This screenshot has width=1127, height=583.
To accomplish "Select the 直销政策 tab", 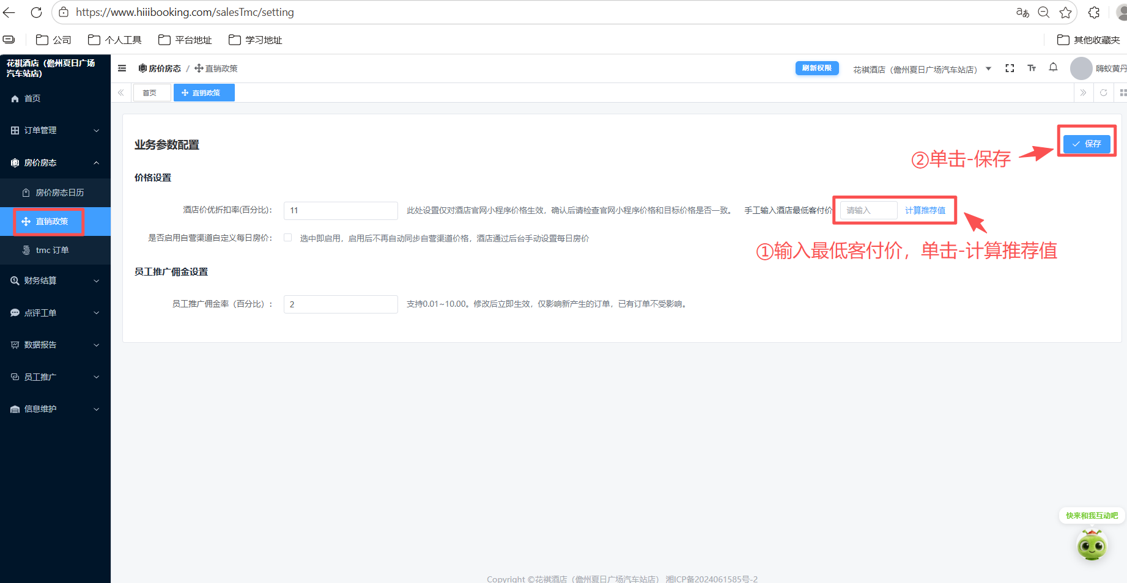I will [204, 92].
